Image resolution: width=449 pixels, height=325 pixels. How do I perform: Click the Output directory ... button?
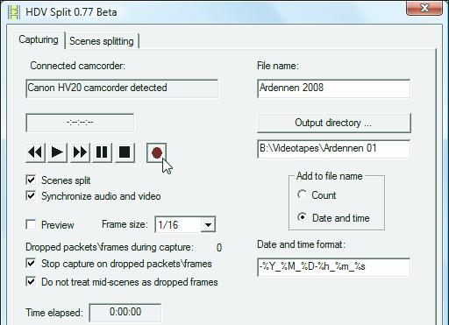334,123
